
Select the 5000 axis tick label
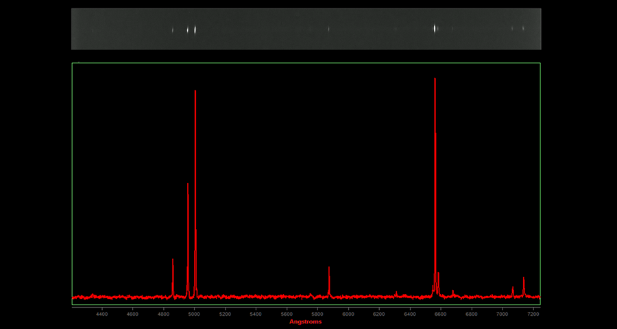[194, 314]
